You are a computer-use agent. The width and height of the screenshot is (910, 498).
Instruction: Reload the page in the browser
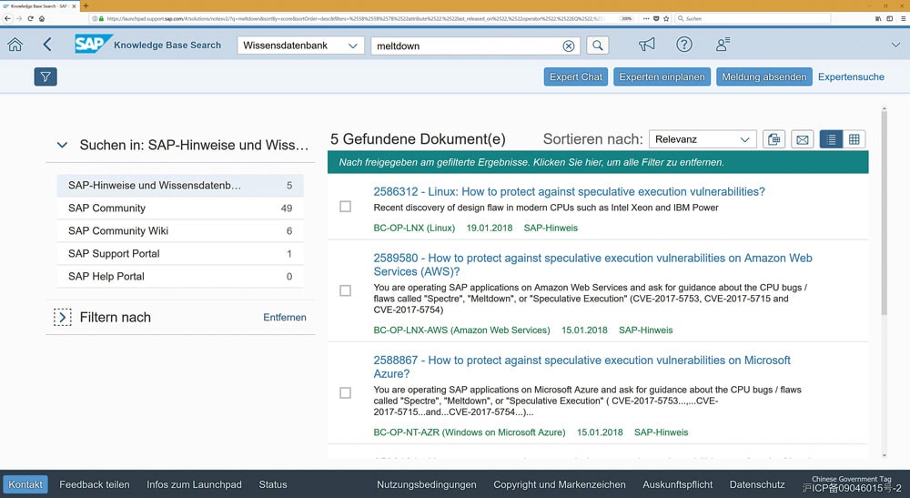tap(30, 18)
